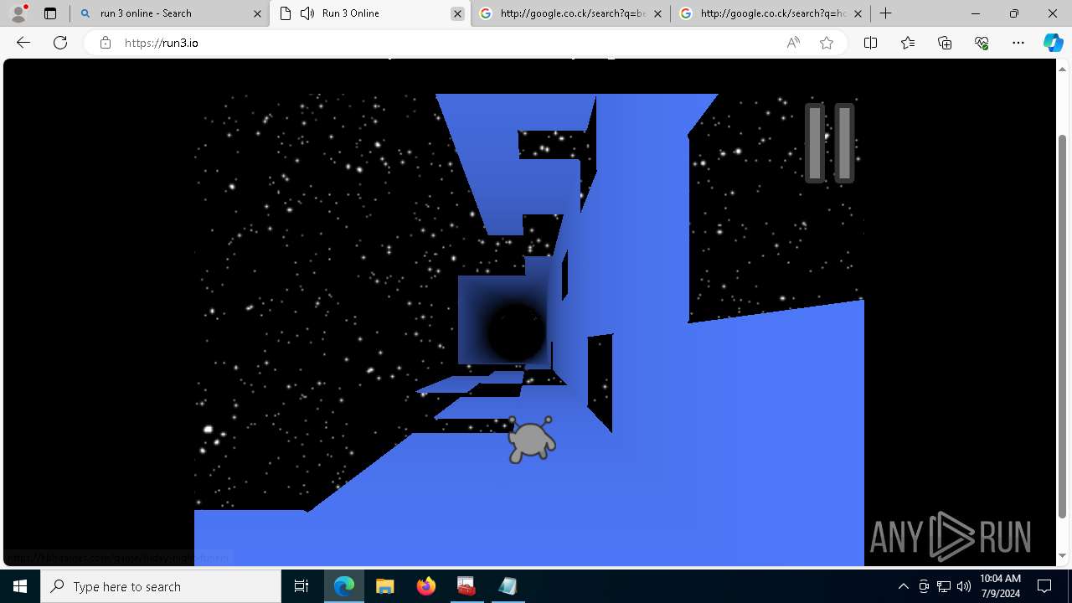Open the profile icon in Edge

[18, 13]
